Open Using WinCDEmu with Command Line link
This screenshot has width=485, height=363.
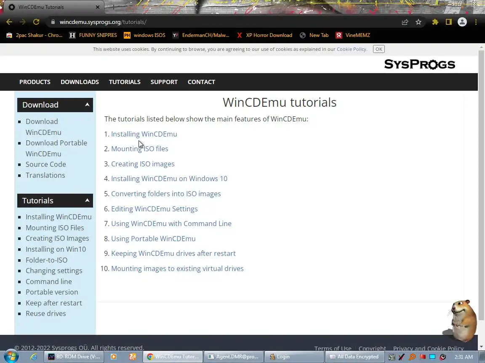tap(171, 224)
